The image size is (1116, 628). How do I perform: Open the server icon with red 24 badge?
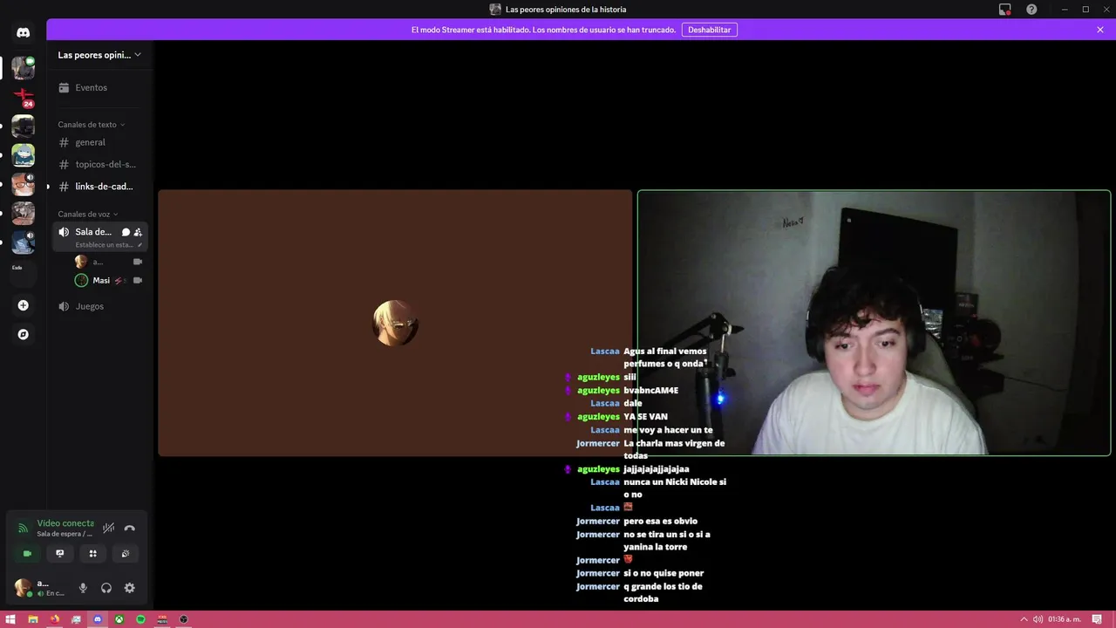click(24, 97)
